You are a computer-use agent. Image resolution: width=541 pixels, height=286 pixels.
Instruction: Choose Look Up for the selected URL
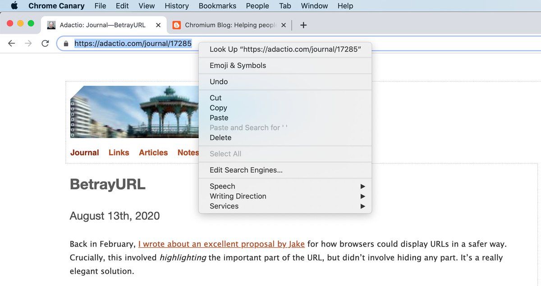pos(285,49)
